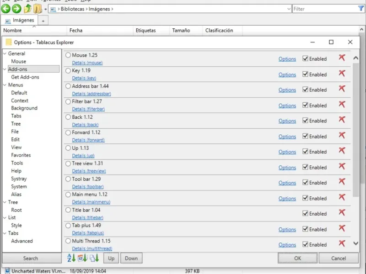
Task: Click the calendar sort icon in bottom bar
Action: 82,258
